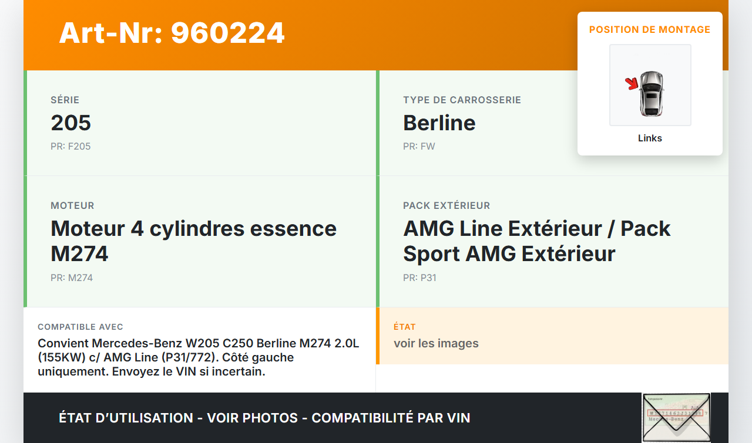Click Moteur 4 cylindres essence M274 text
The image size is (752, 443).
tap(193, 241)
